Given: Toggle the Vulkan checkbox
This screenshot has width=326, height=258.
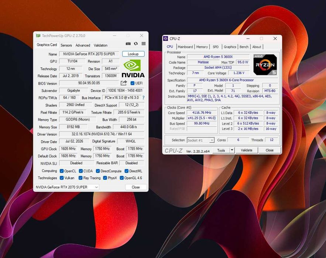Looking at the screenshot, I should (62, 178).
